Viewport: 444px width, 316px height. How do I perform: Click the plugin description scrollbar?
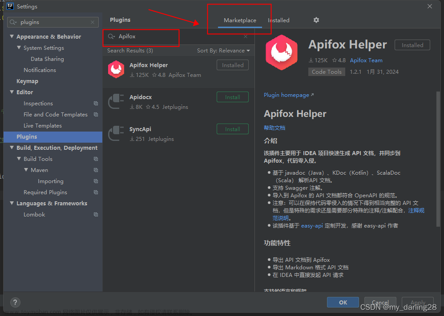tap(438, 158)
